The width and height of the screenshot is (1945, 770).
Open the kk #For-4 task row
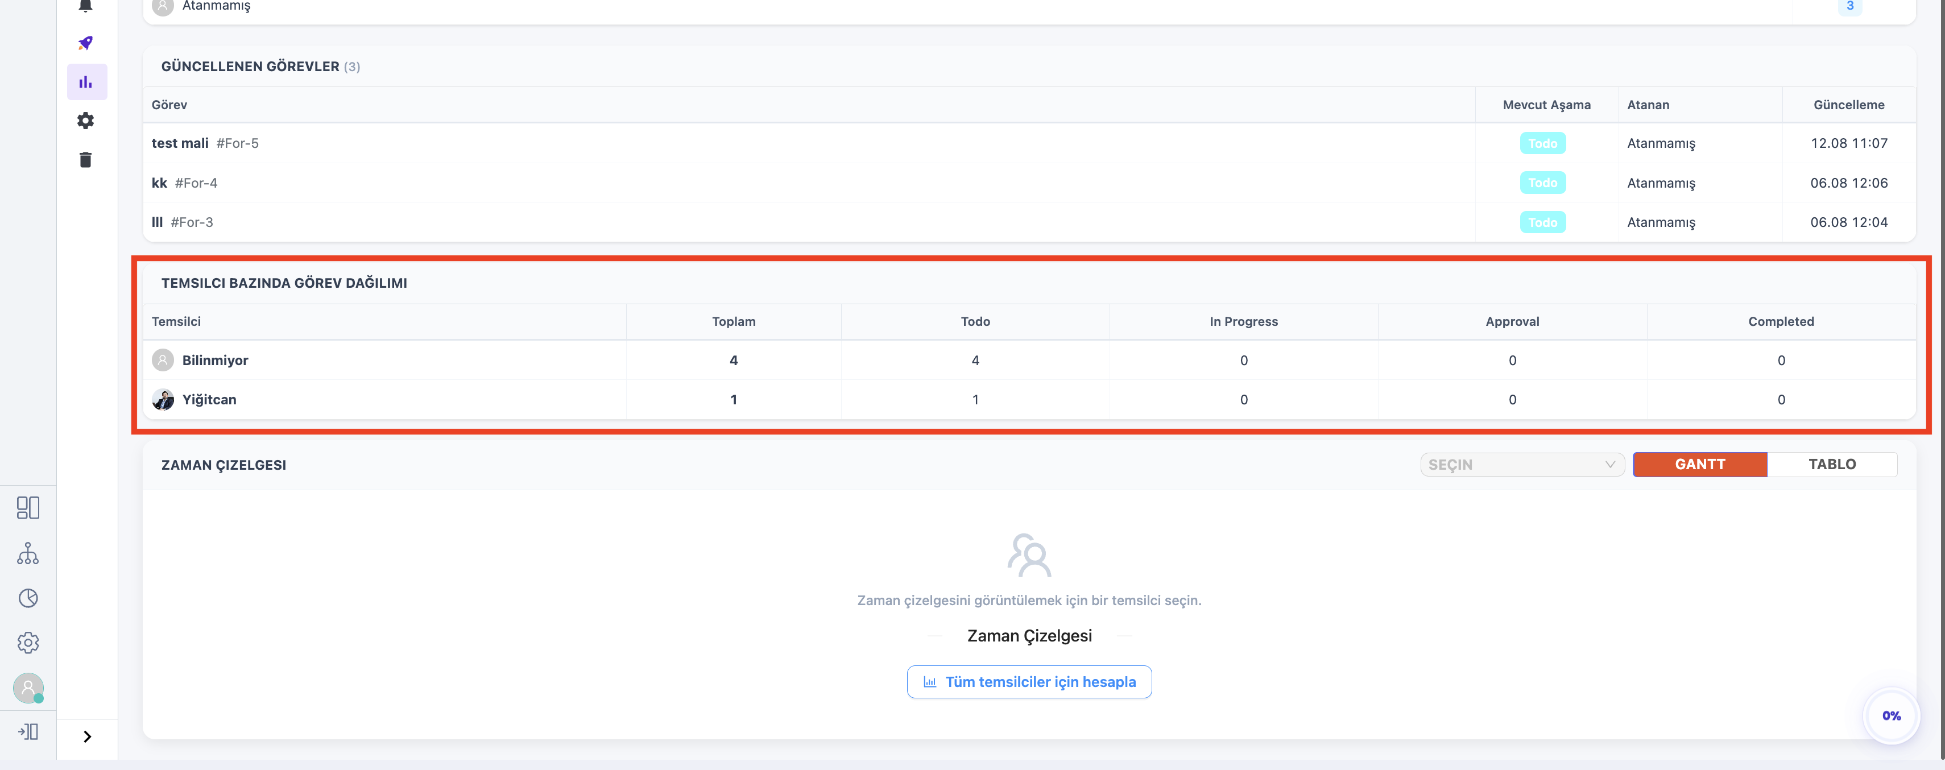pyautogui.click(x=1029, y=183)
